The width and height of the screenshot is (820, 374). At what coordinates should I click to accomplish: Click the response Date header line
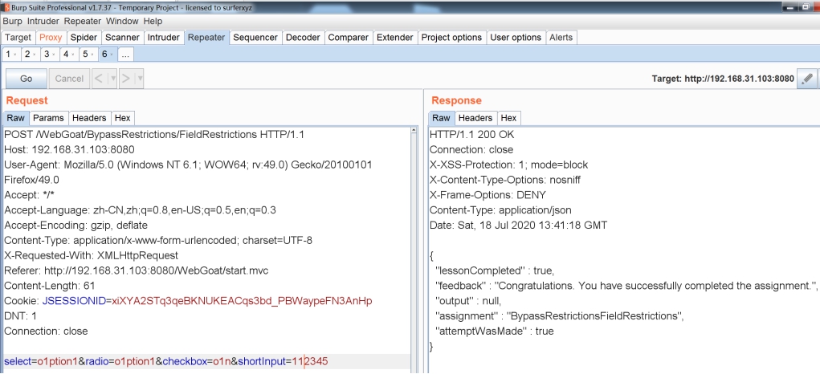pos(518,226)
